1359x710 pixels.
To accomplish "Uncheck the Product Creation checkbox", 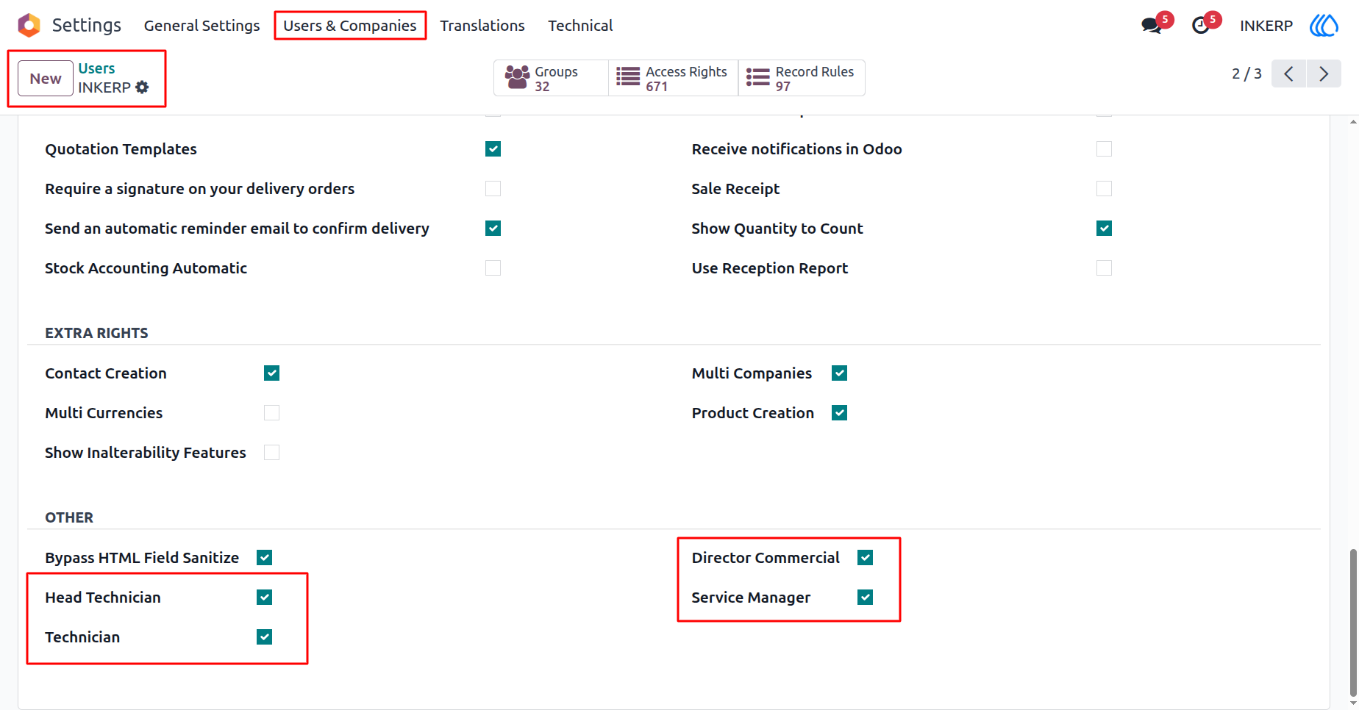I will (x=839, y=413).
